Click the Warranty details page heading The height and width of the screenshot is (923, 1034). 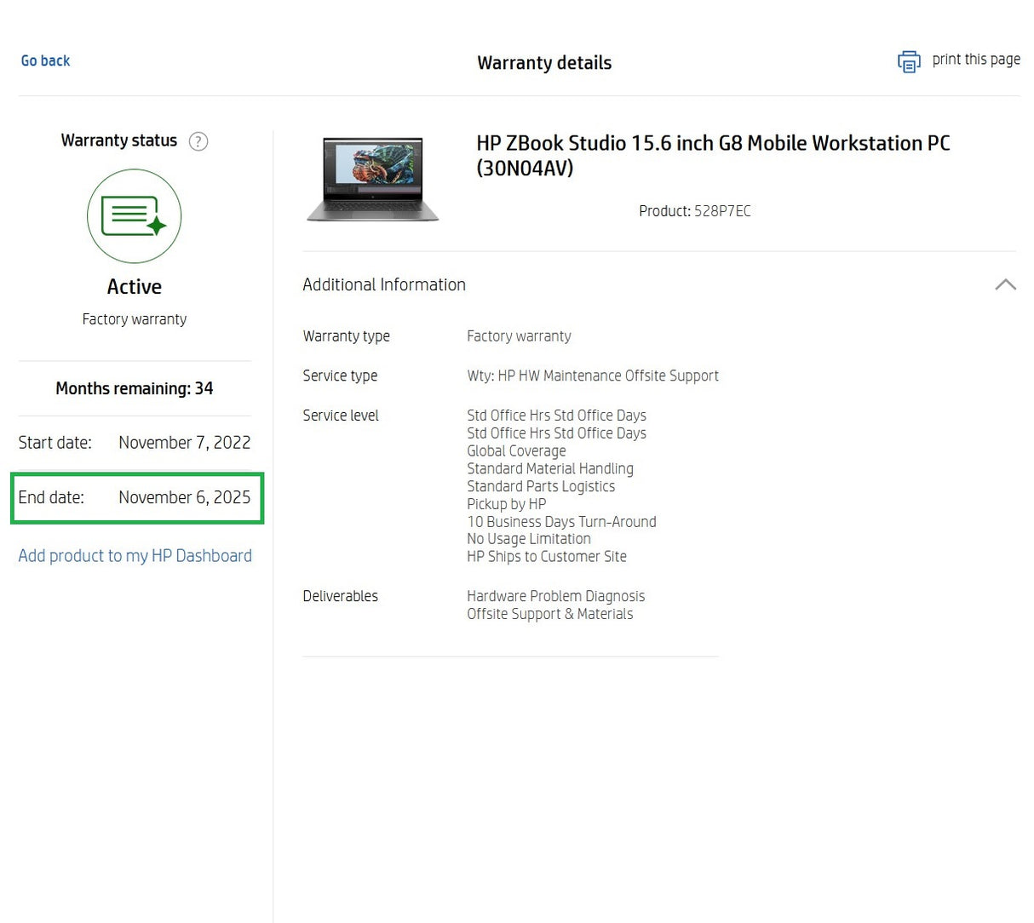[544, 63]
